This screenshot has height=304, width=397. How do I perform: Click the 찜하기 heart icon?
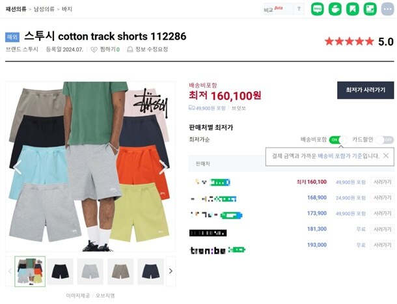click(94, 49)
